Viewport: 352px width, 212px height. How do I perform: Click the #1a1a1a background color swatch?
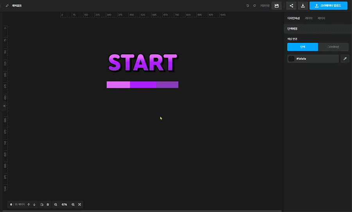click(x=291, y=59)
